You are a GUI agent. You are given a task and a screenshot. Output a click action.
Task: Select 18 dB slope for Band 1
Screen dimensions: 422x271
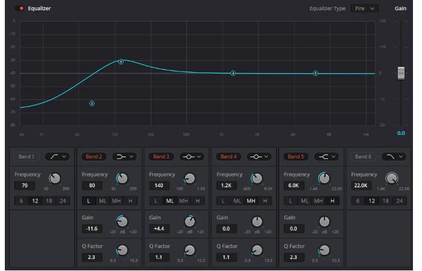click(x=49, y=201)
